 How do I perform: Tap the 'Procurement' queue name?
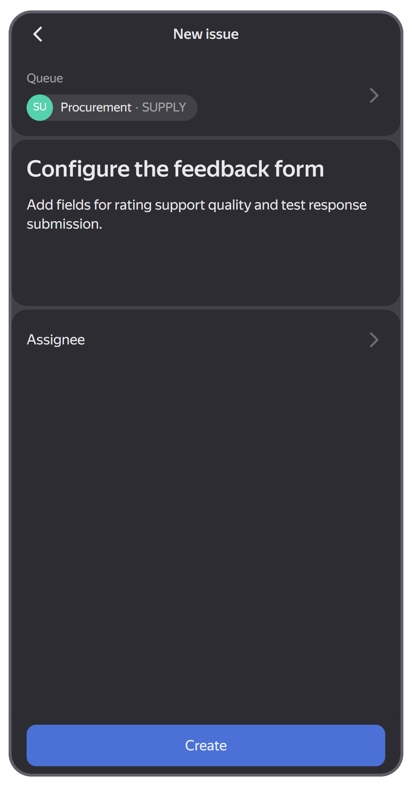coord(96,107)
